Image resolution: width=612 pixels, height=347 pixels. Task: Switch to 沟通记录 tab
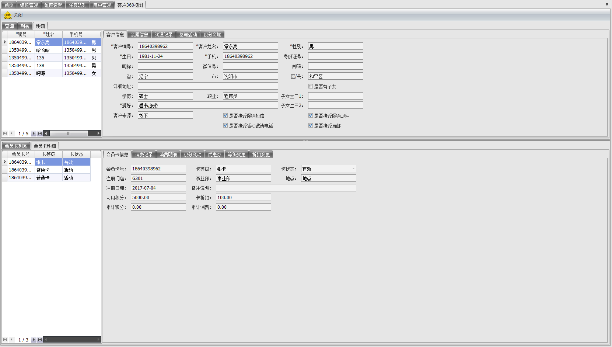[164, 35]
